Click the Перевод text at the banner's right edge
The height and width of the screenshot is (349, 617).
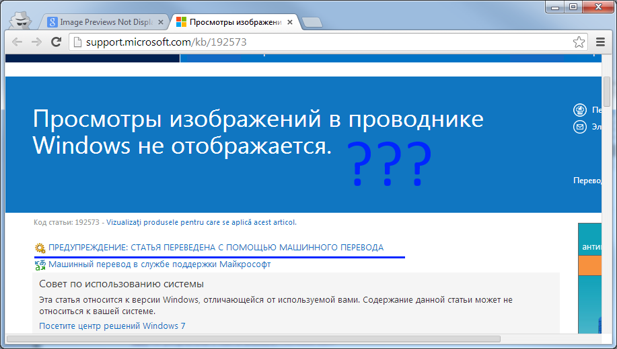point(587,181)
